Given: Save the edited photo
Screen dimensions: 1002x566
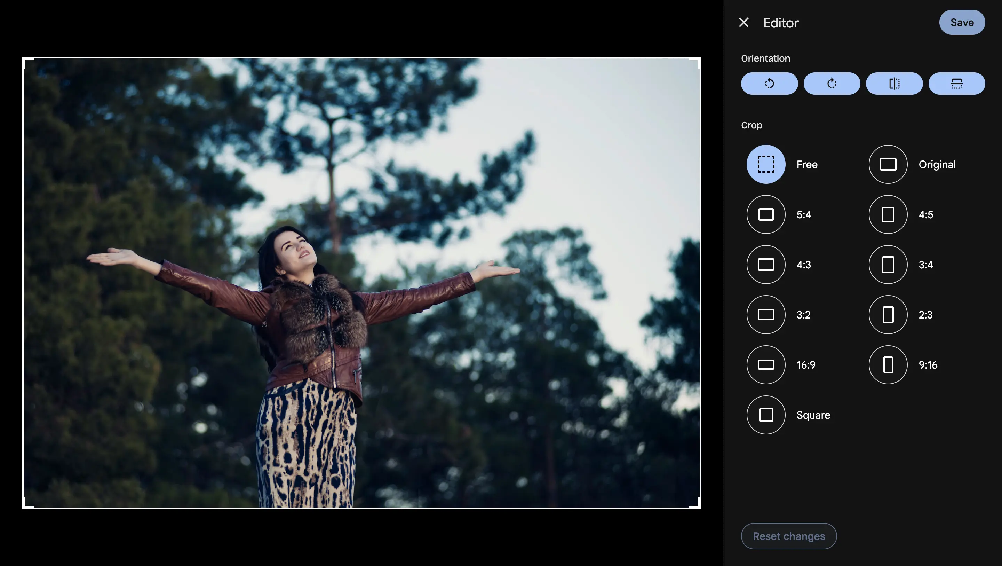Looking at the screenshot, I should pos(962,23).
